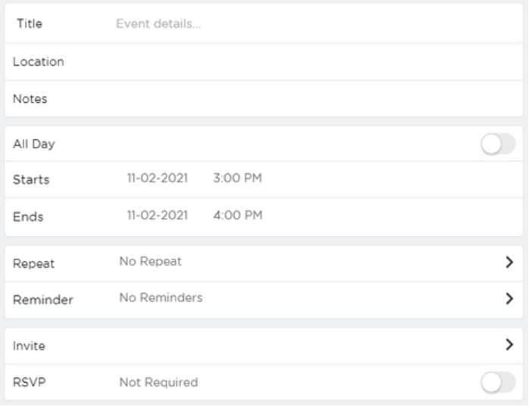Viewport: 530px width, 407px height.
Task: Click the Reminder row label
Action: coord(42,300)
